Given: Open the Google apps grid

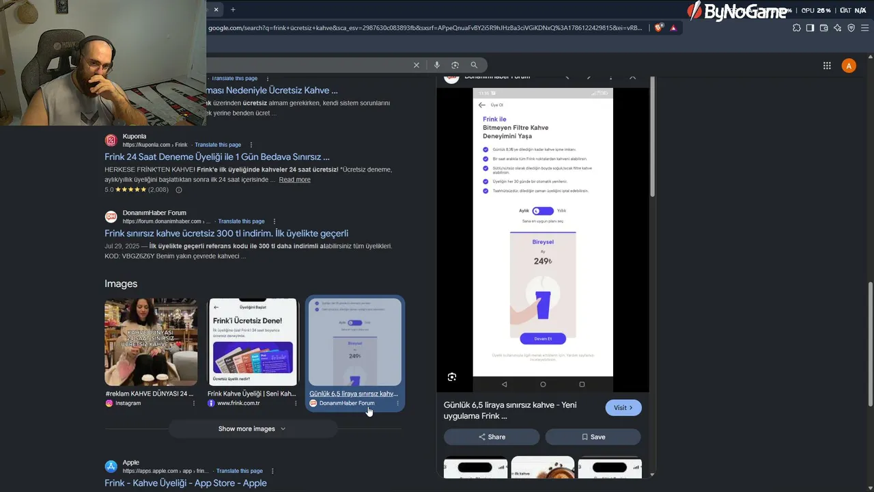Looking at the screenshot, I should pos(827,66).
